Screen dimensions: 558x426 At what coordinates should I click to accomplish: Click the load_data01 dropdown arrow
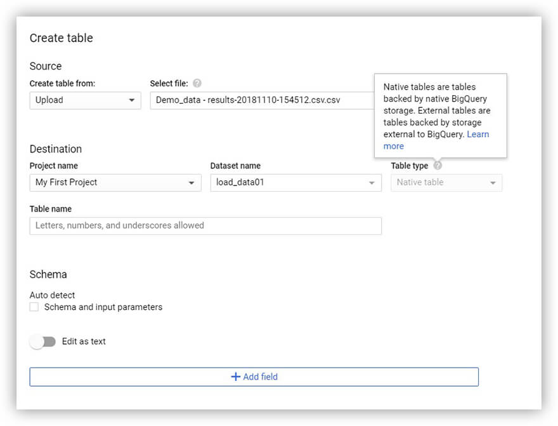pos(372,183)
